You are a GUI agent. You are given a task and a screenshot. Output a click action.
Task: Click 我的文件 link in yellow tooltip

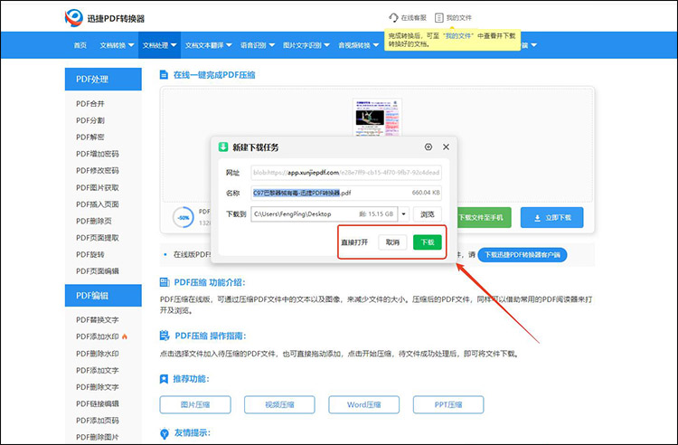coord(458,36)
